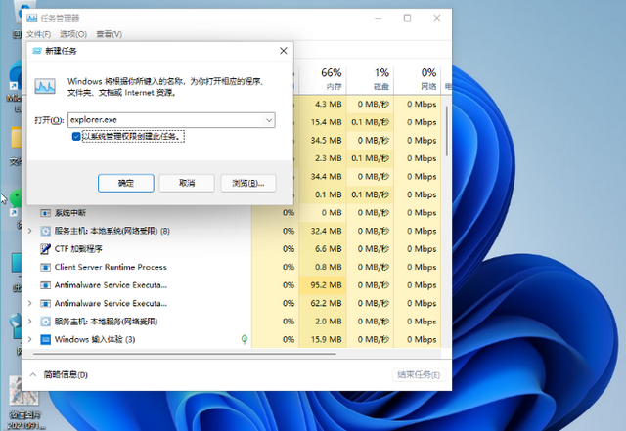626x431 pixels.
Task: Click the 15.9 MB memory cell
Action: (323, 339)
